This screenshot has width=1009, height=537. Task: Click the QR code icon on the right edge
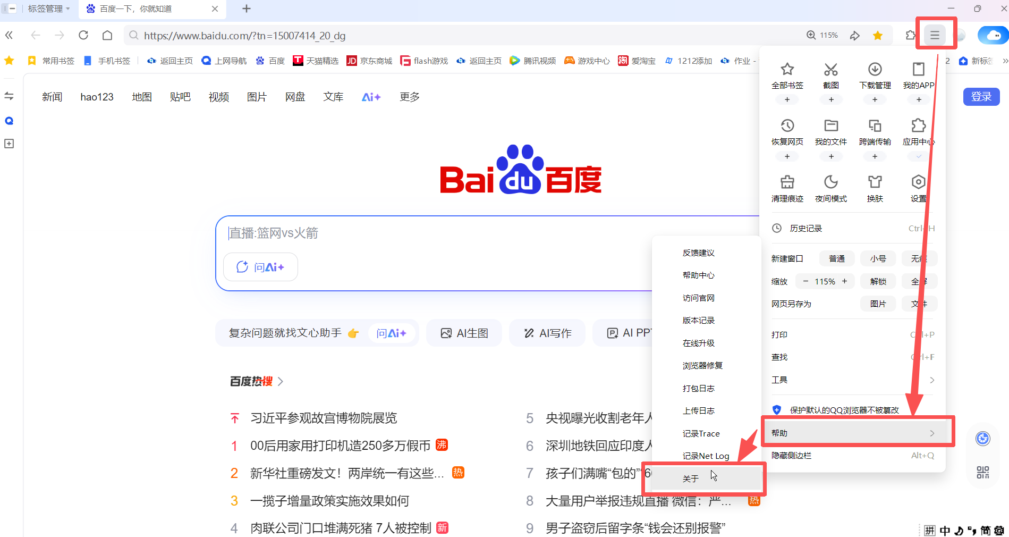point(982,472)
